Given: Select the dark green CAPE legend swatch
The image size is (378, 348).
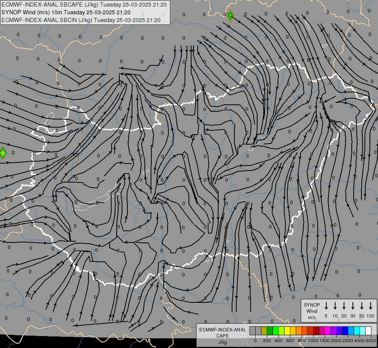Looking at the screenshot, I should point(270,331).
